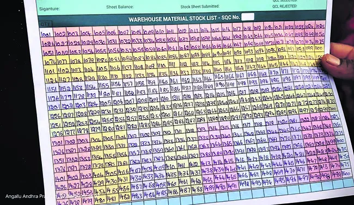Click the Sheet Balance label
Viewport: 354px width, 205px height.
coord(120,7)
